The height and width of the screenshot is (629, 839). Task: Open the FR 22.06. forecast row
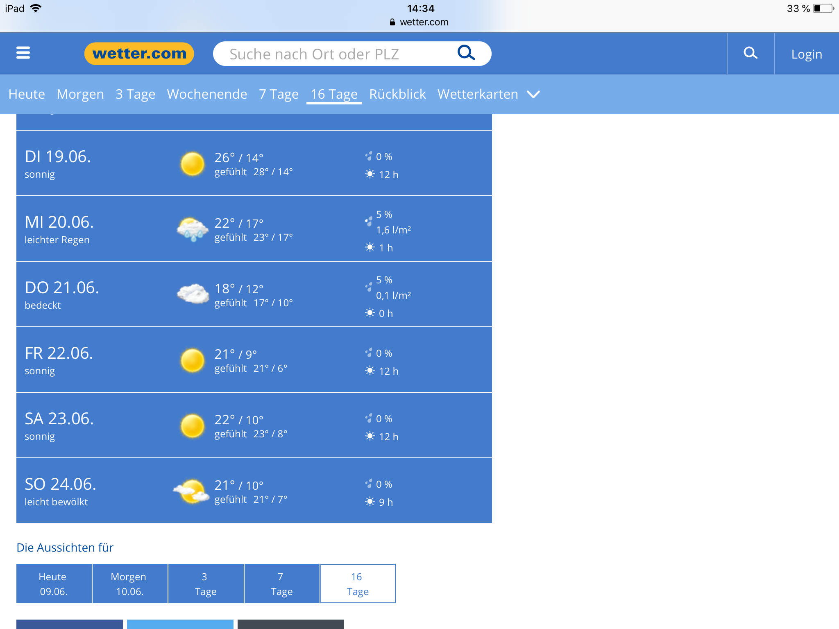point(254,360)
